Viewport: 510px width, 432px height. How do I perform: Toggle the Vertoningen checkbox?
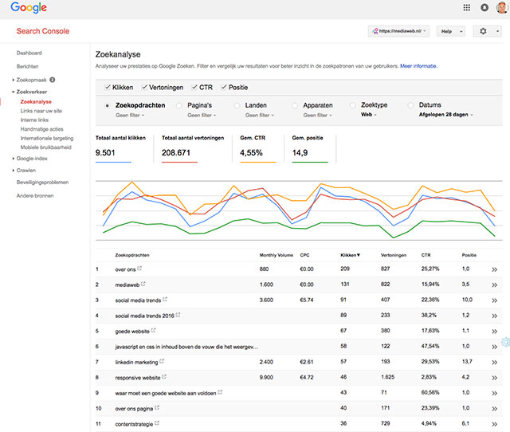(x=144, y=87)
